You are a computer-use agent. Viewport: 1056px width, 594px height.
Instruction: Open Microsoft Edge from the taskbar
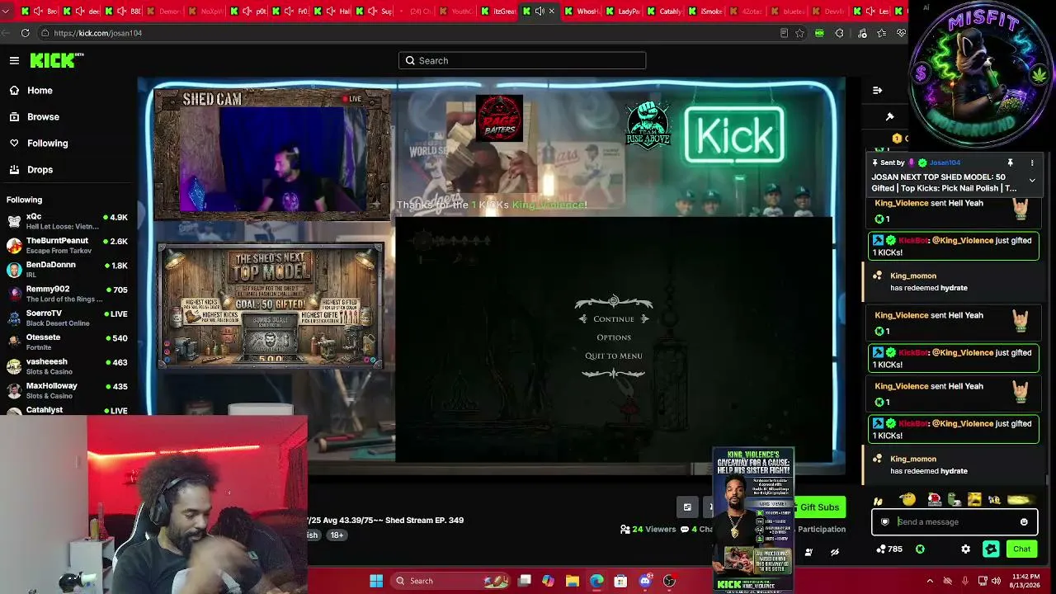(x=596, y=581)
